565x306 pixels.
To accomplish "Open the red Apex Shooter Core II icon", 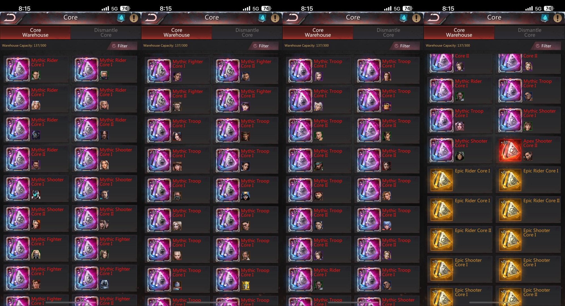I will [510, 150].
